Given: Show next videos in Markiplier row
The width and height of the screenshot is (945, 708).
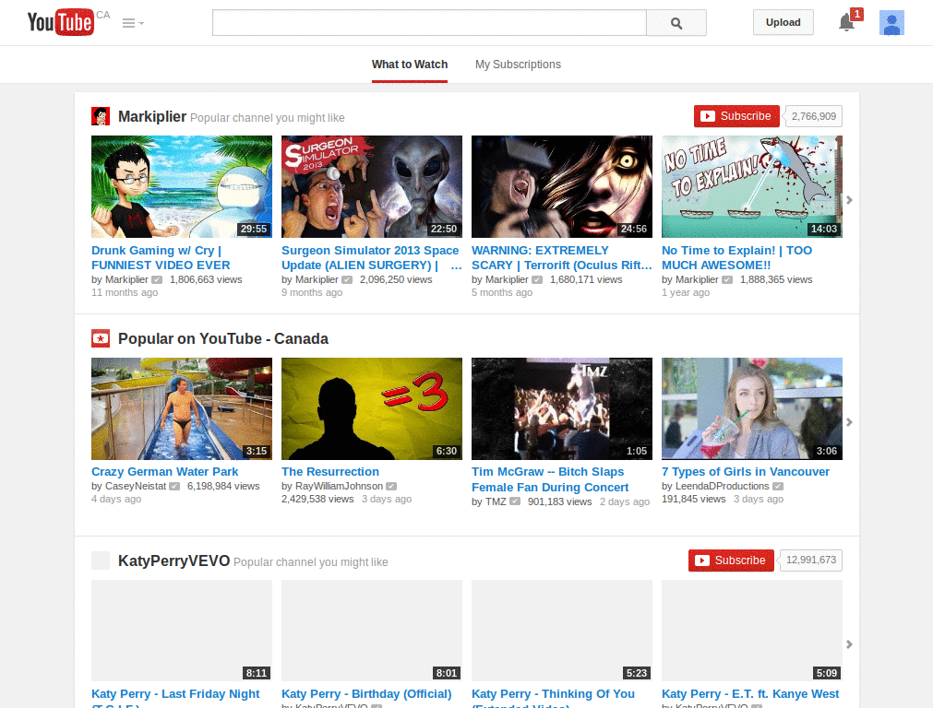Looking at the screenshot, I should tap(849, 200).
